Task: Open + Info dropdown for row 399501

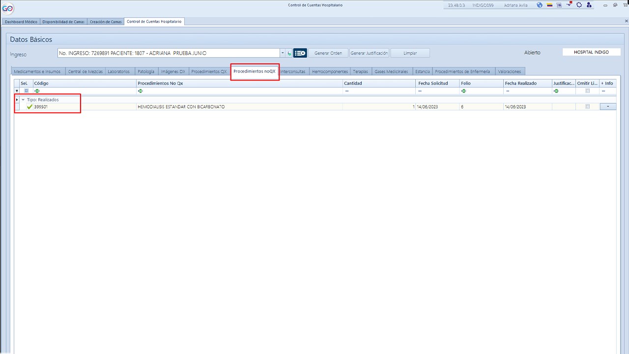Action: point(608,107)
